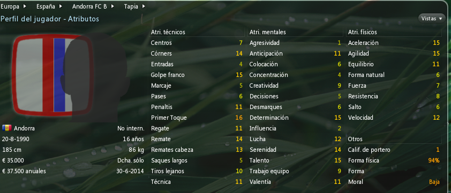Open the Europa breadcrumb item

(10, 6)
